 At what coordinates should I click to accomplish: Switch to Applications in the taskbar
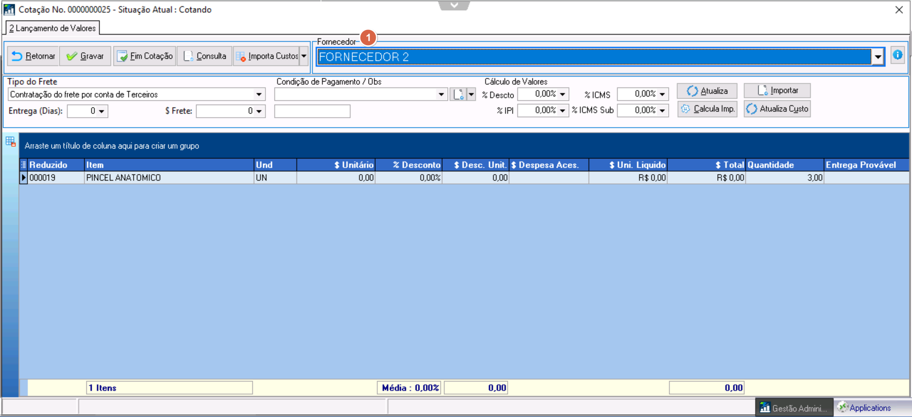[864, 408]
